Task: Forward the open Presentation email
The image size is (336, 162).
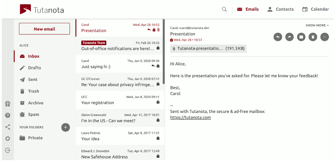Action: 289,37
